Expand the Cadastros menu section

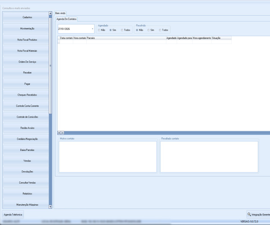[x=27, y=17]
